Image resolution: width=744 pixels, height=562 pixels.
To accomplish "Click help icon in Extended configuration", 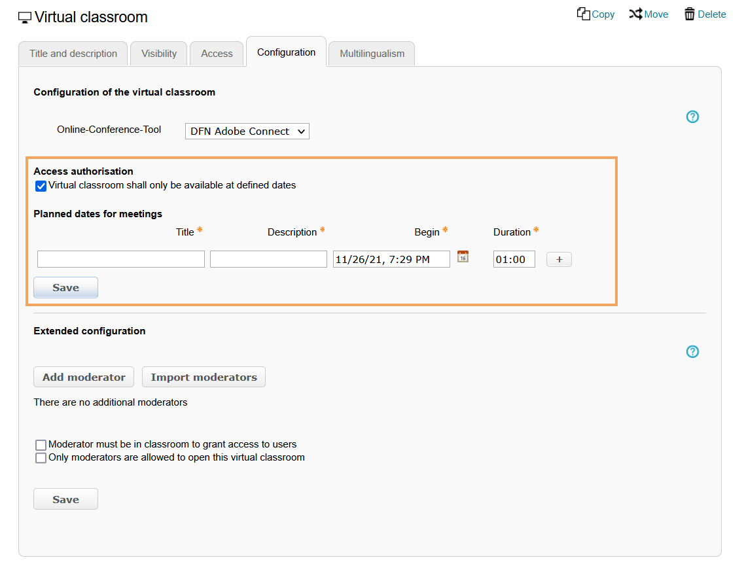I will 692,352.
